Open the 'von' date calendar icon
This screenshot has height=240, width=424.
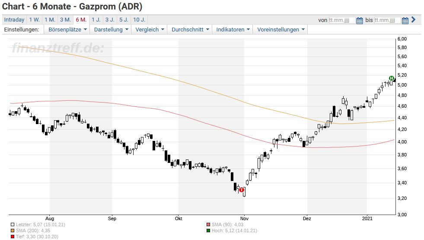click(x=359, y=20)
